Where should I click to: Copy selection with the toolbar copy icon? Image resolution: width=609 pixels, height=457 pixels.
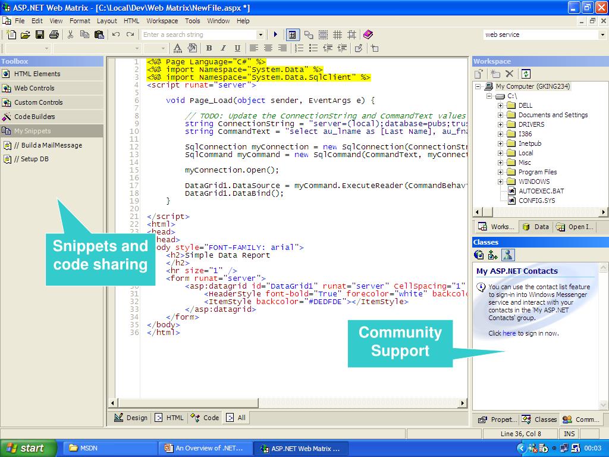84,35
